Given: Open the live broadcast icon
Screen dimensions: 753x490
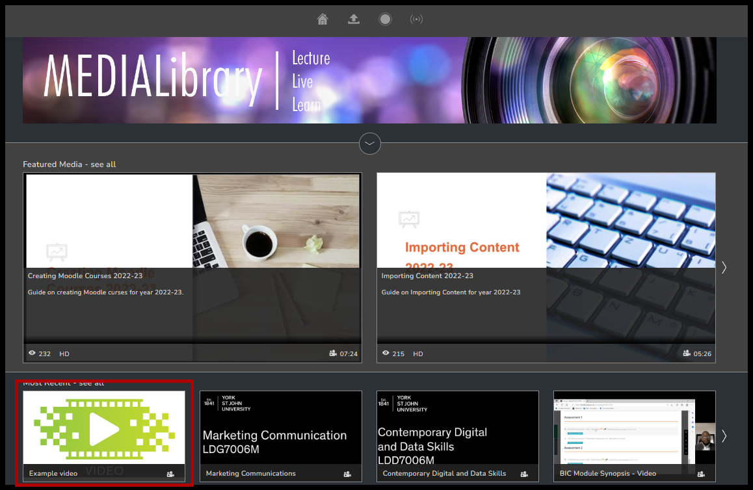Looking at the screenshot, I should point(416,19).
